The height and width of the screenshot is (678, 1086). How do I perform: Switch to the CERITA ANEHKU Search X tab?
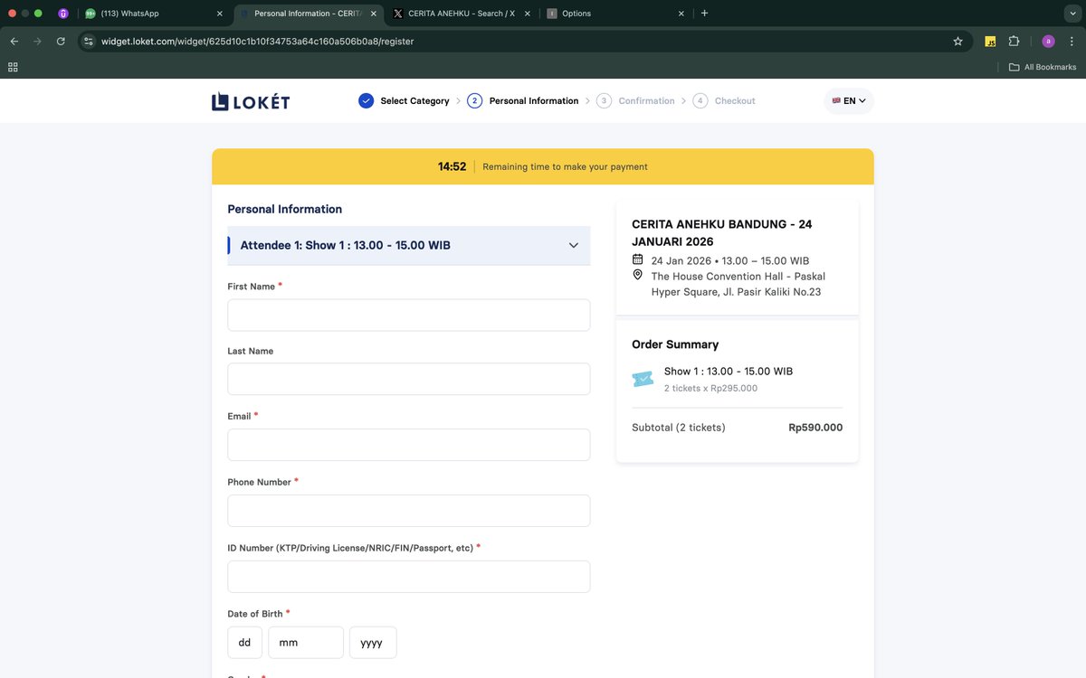coord(460,14)
